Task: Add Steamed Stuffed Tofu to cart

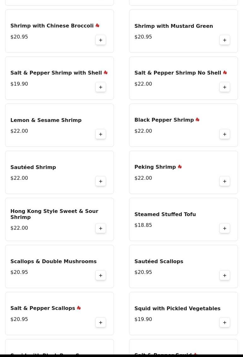Action: point(225,228)
